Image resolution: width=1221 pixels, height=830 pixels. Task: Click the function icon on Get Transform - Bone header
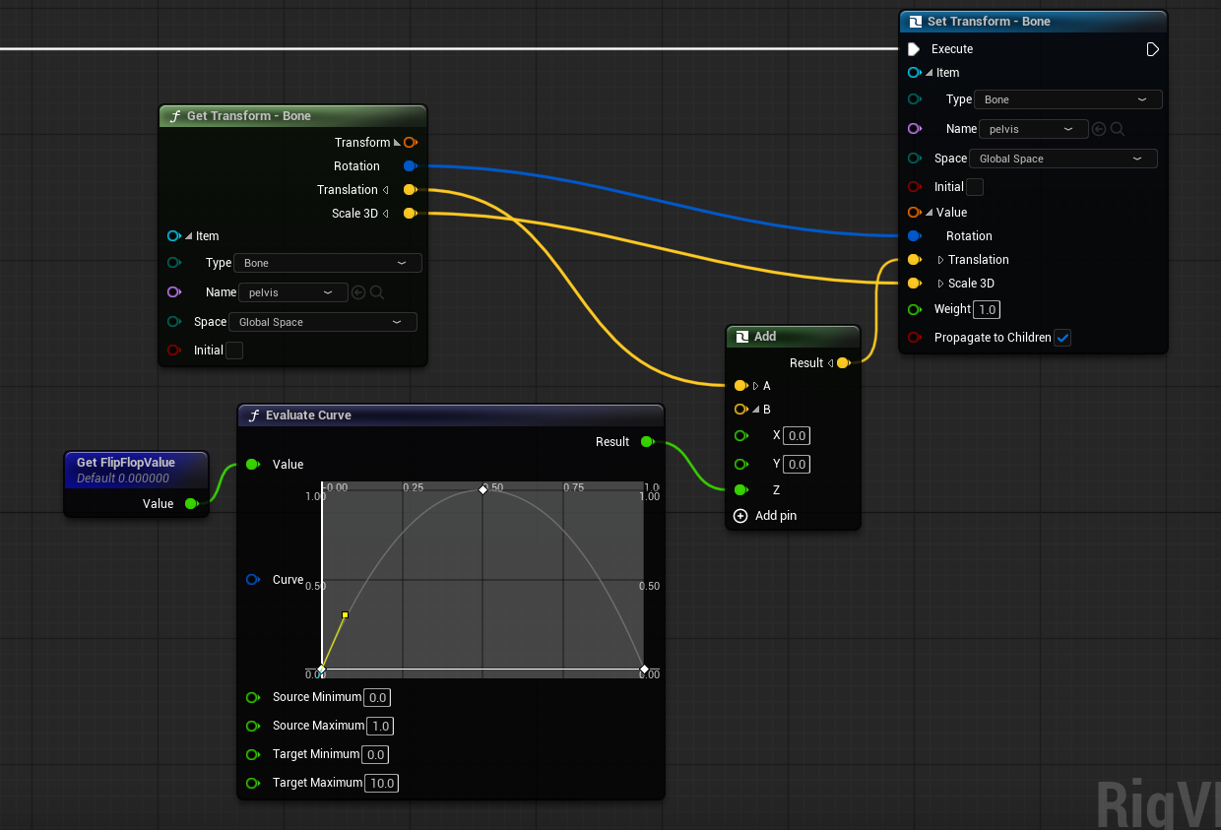174,115
